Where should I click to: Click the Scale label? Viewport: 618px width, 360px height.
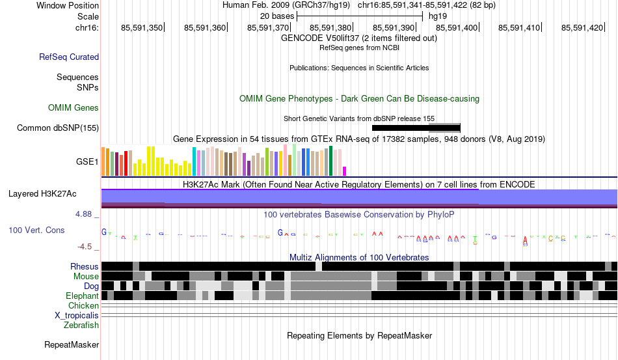(88, 16)
